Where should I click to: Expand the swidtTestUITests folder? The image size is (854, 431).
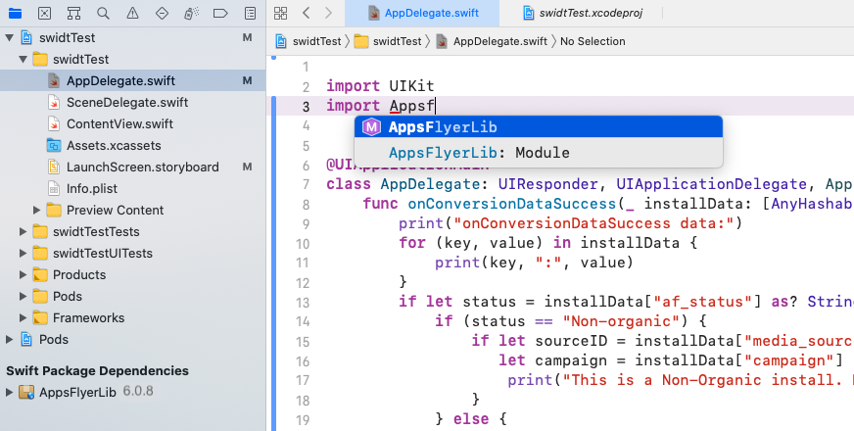tap(23, 253)
